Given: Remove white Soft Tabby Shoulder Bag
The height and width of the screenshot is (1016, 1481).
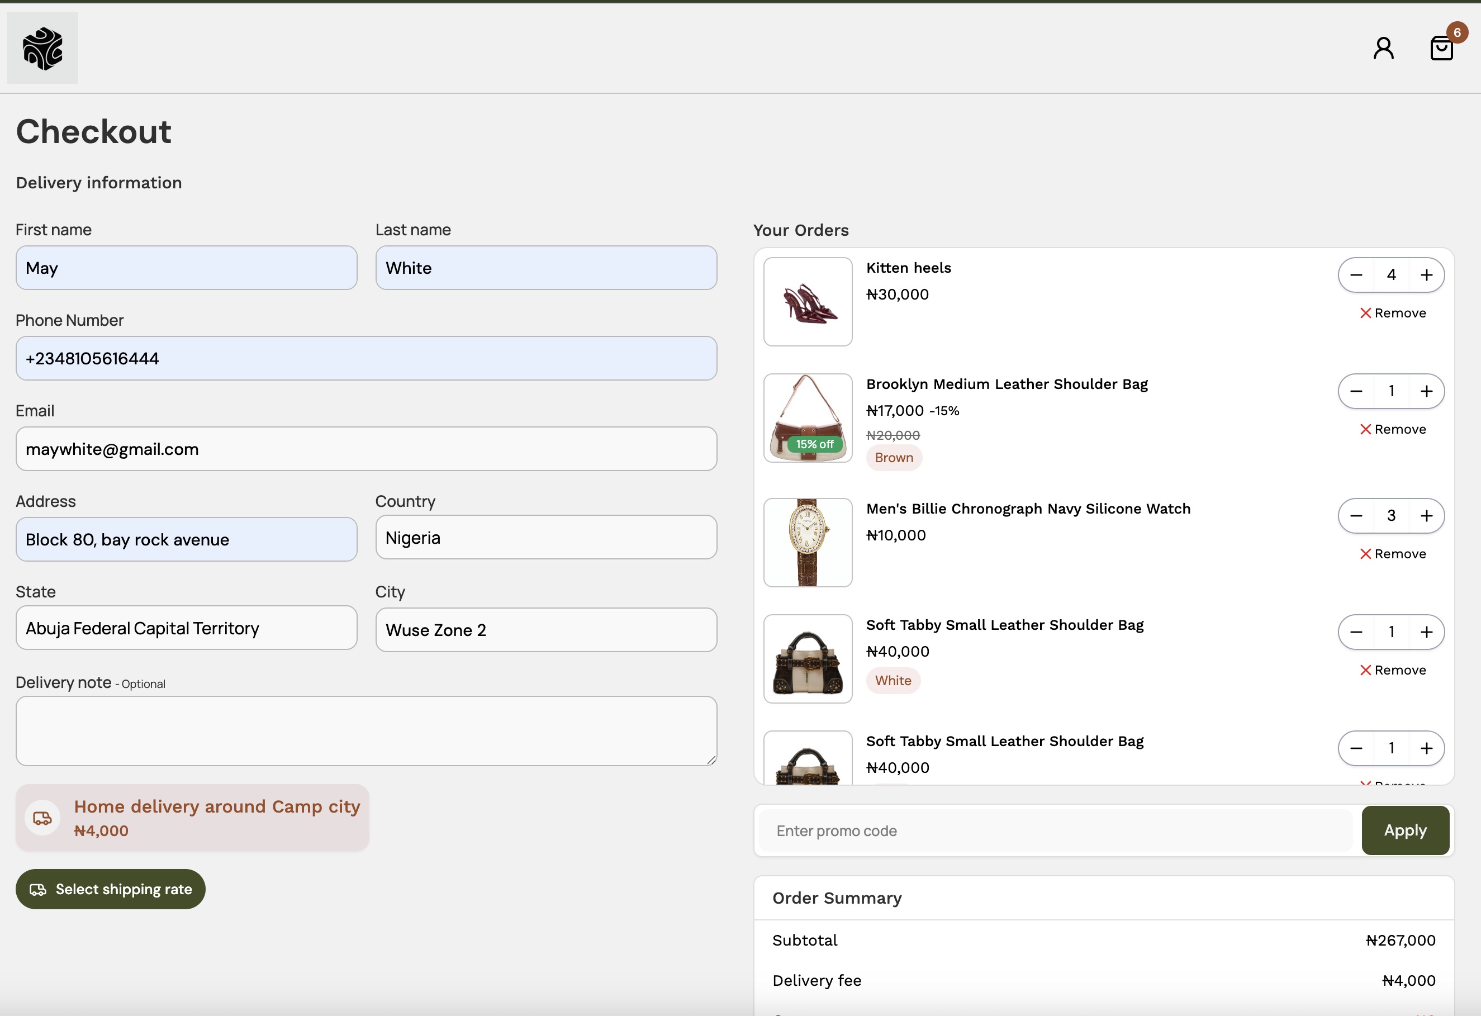Looking at the screenshot, I should (1393, 670).
